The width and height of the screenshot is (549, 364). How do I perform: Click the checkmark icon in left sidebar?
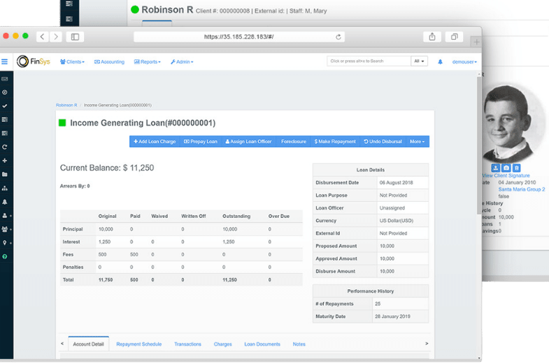click(5, 106)
